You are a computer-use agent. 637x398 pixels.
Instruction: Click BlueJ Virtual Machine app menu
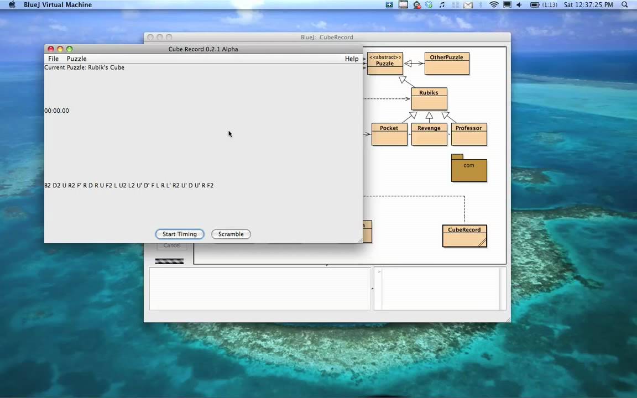coord(58,5)
